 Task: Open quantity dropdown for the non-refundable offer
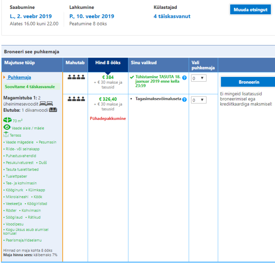pyautogui.click(x=198, y=100)
